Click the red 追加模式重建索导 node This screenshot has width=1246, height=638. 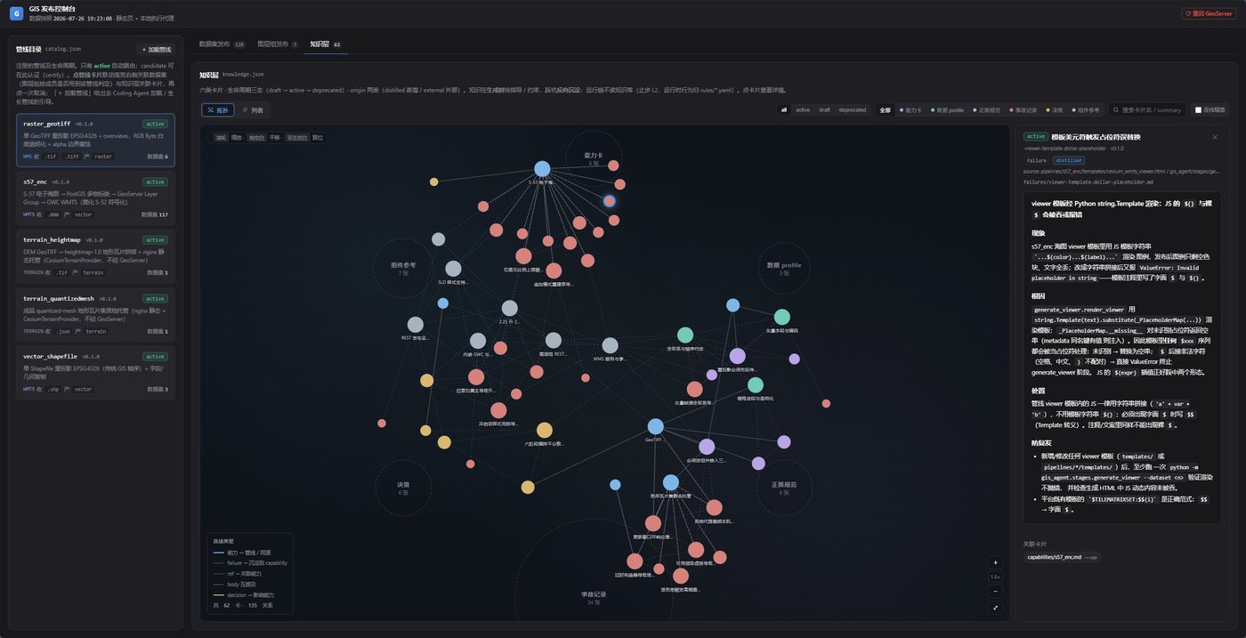(554, 271)
